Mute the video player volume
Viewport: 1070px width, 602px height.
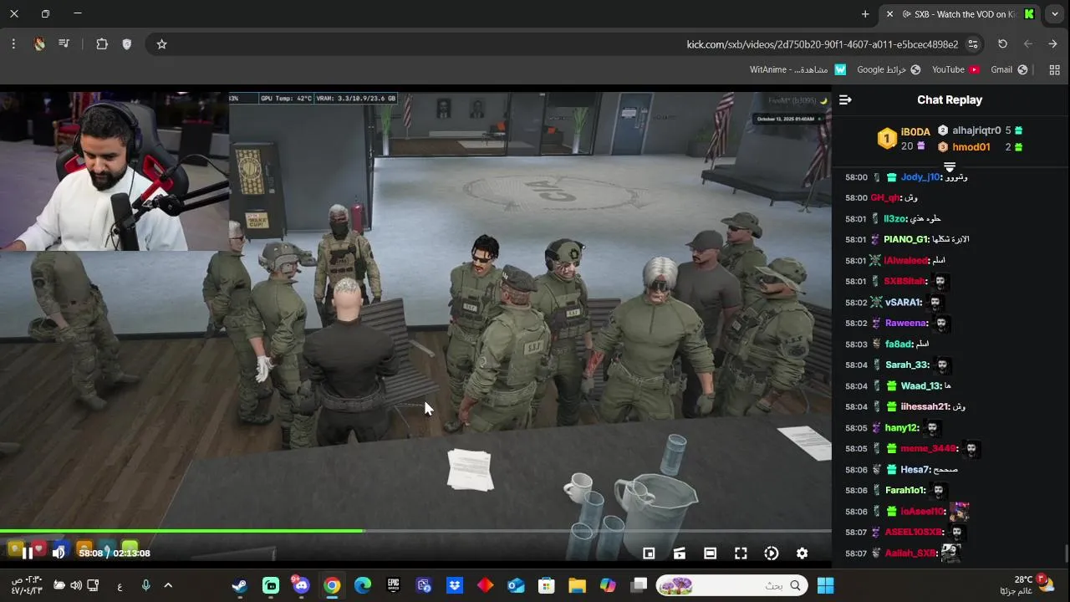(59, 553)
